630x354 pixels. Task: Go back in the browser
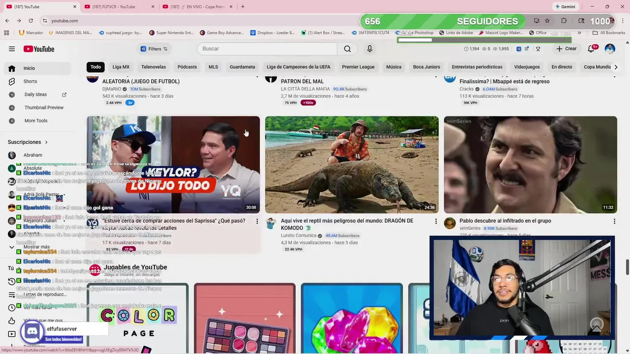[x=7, y=21]
